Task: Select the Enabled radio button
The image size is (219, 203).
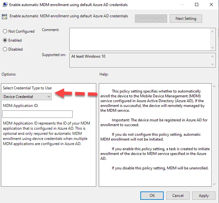Action: 5,40
